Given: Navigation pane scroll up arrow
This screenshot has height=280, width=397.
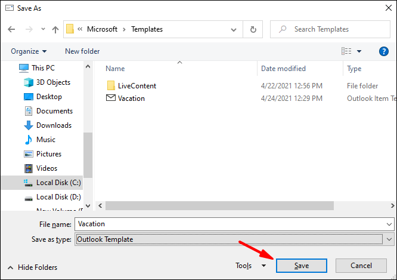Looking at the screenshot, I should click(x=88, y=67).
